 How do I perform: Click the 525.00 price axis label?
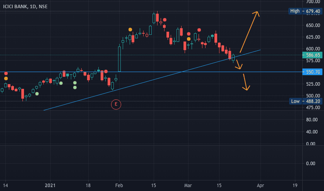click(313, 84)
